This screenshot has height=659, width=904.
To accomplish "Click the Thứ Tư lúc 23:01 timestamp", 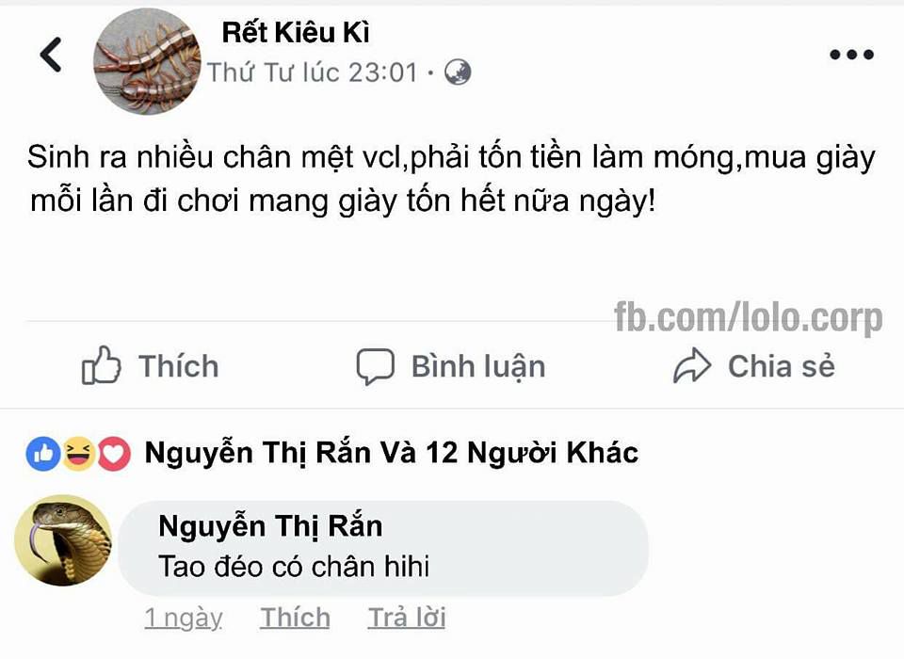I will [312, 73].
